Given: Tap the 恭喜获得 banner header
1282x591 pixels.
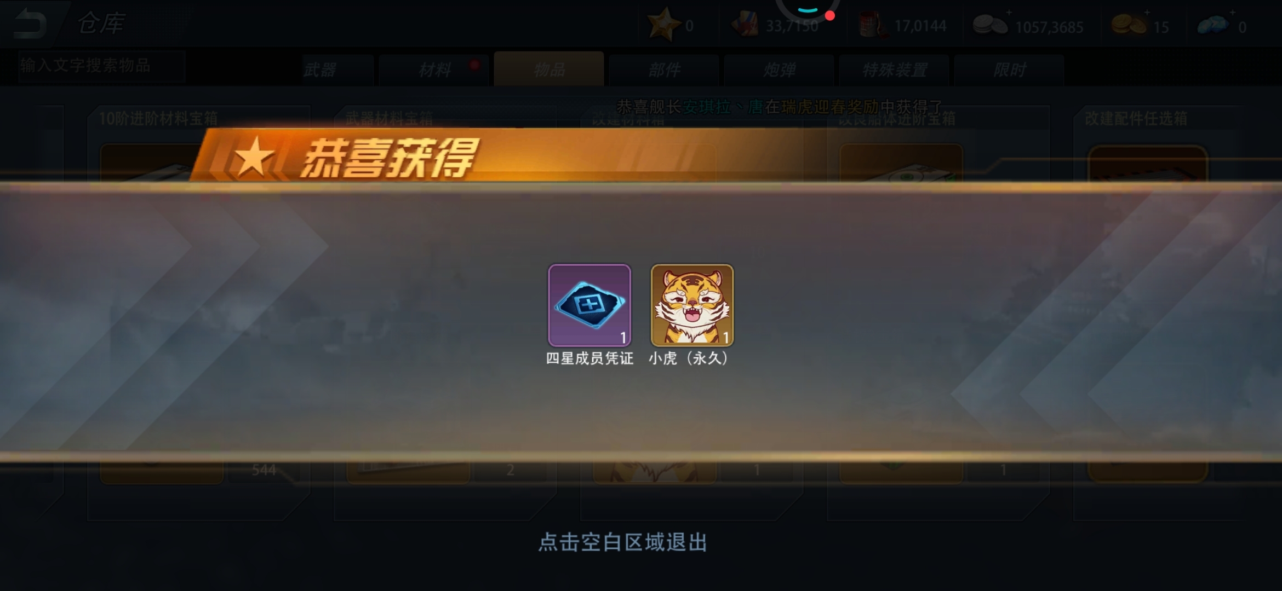Looking at the screenshot, I should (388, 158).
